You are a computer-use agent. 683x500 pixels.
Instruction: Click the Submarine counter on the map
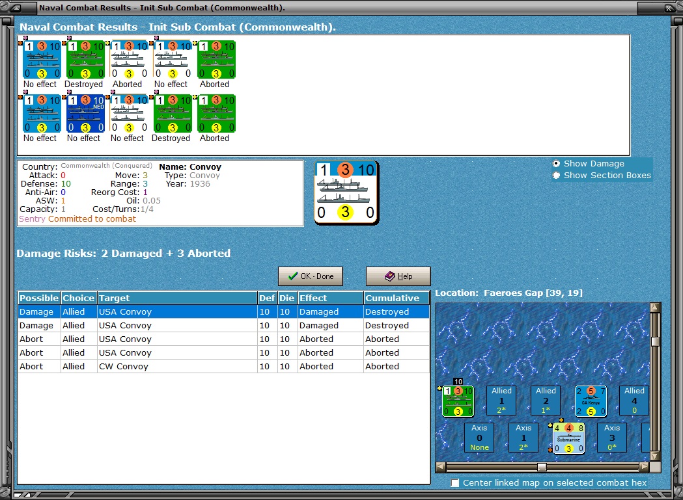click(x=568, y=438)
